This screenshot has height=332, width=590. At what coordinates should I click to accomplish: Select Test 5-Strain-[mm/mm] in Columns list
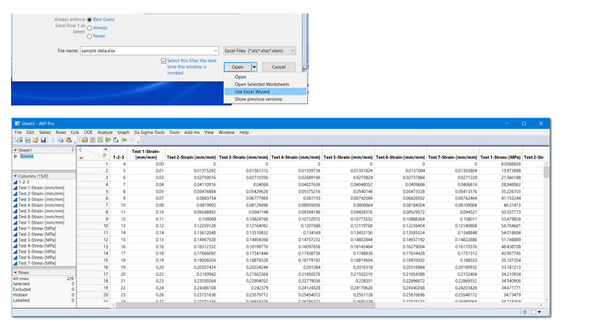41,211
